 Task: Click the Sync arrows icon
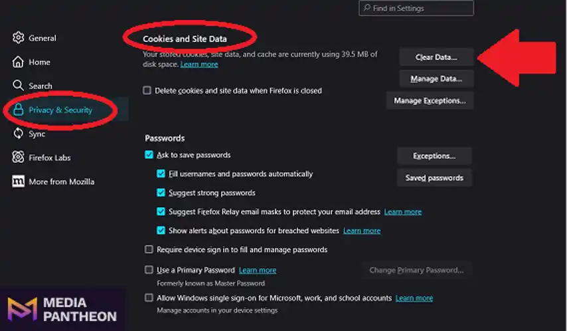(18, 134)
